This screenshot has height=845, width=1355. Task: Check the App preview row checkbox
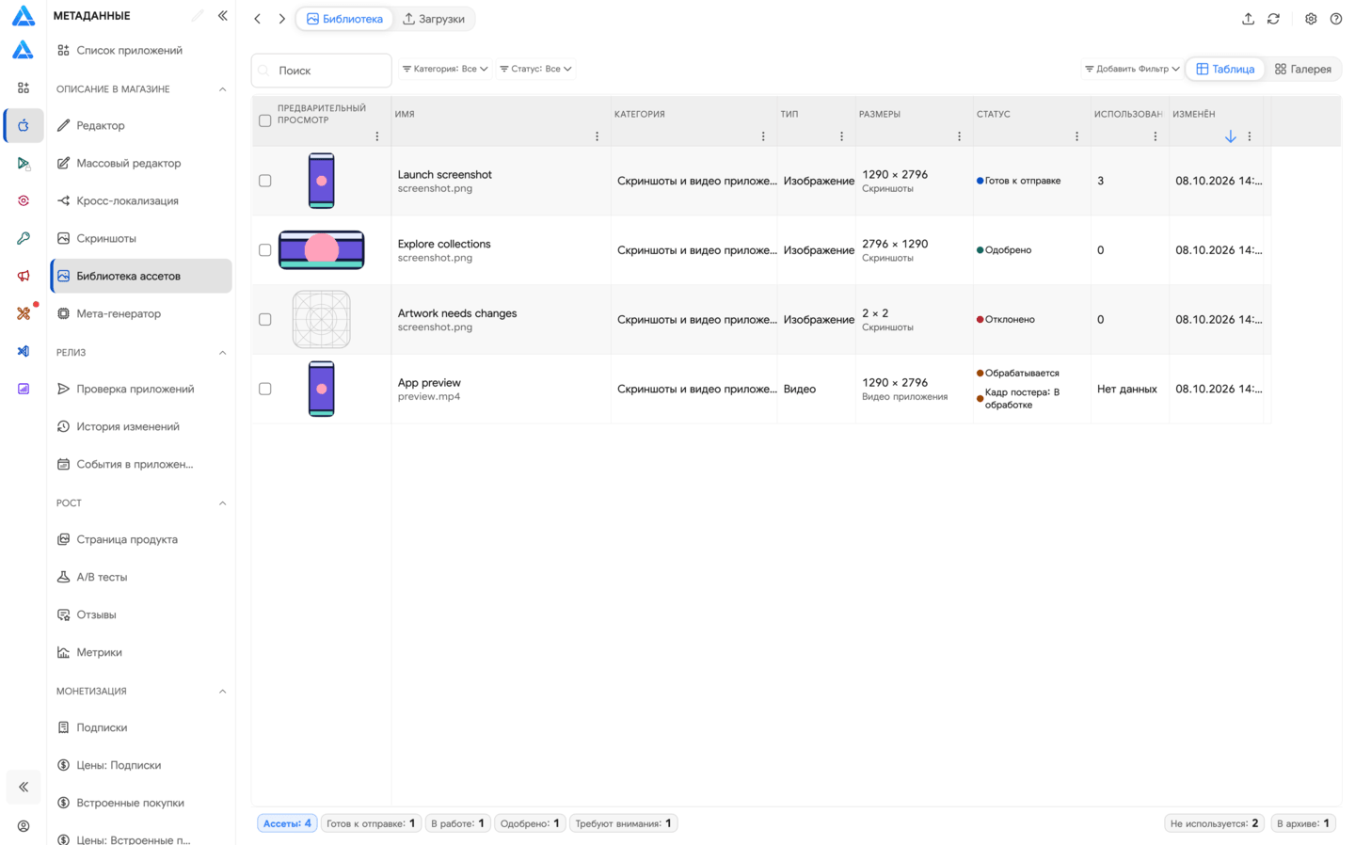click(x=265, y=389)
